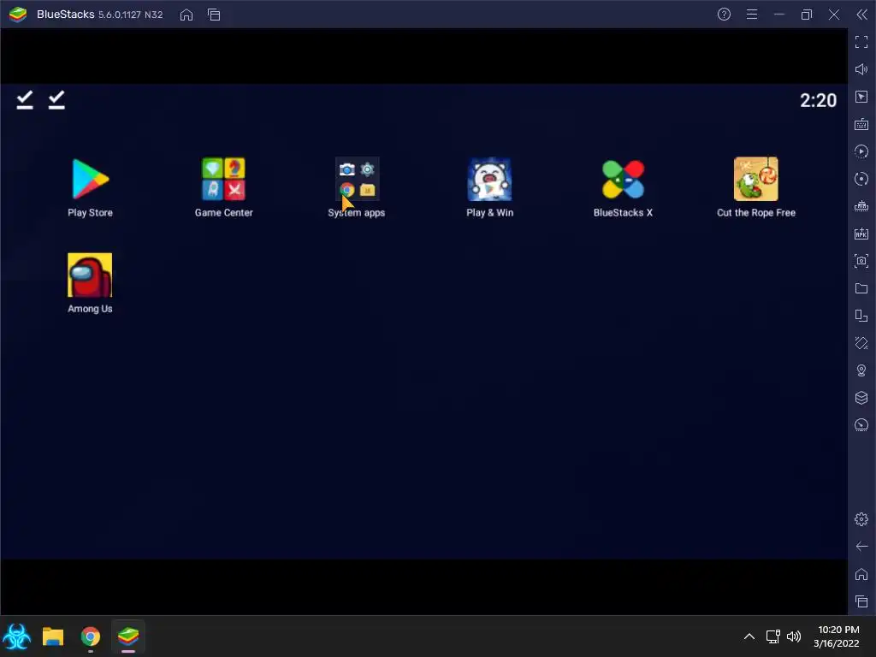Screen dimensions: 876x657
Task: Show hidden system tray icons
Action: click(x=749, y=636)
